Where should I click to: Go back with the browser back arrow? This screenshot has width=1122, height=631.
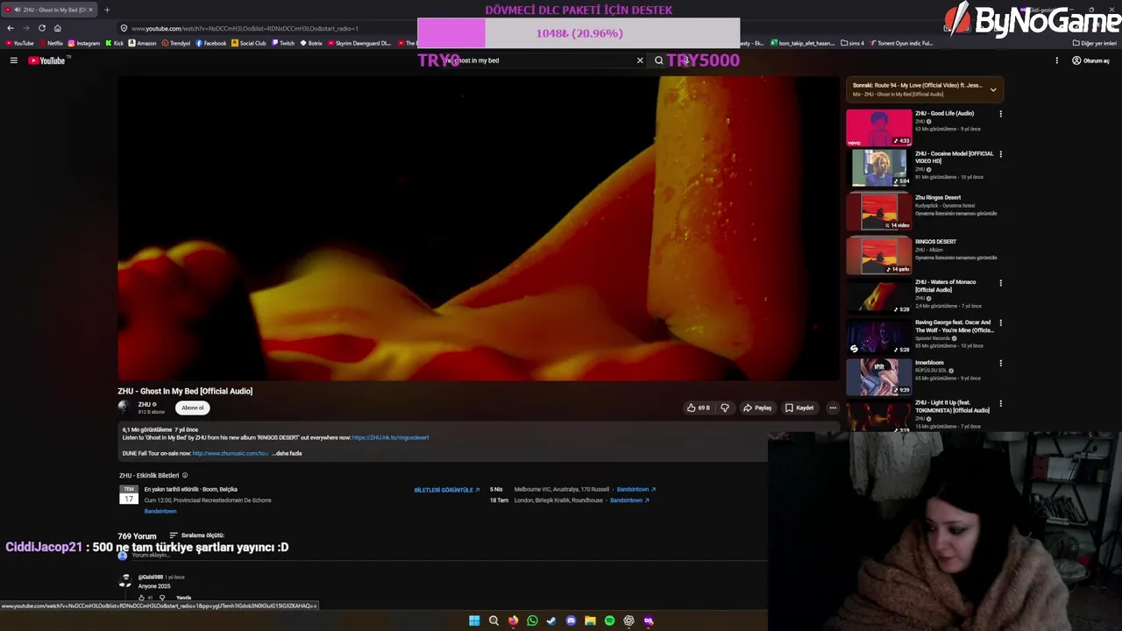click(x=11, y=28)
